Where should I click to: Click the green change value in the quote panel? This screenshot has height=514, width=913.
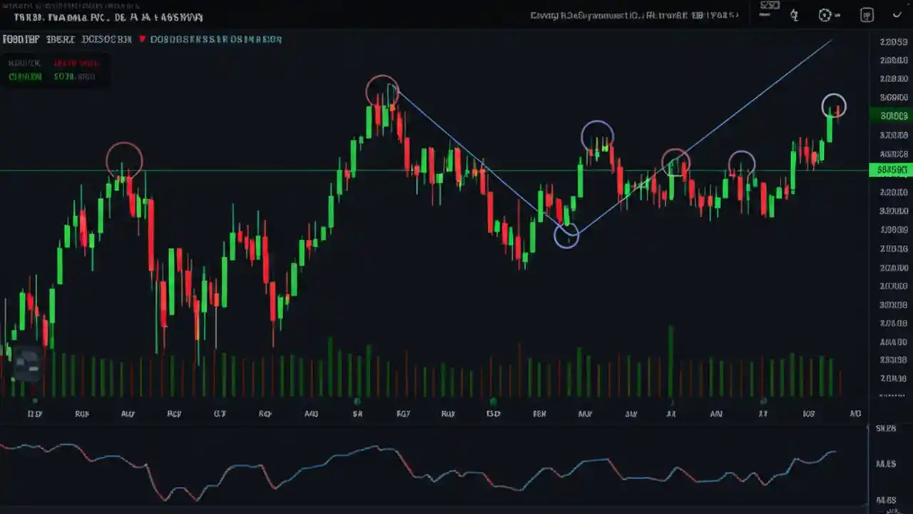pos(74,76)
